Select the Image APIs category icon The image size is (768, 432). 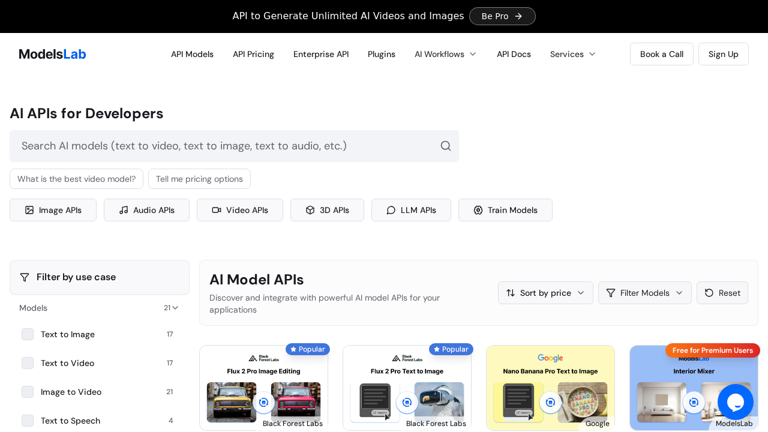(x=29, y=210)
